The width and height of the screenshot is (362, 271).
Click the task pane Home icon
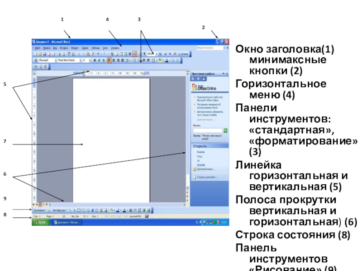tap(204, 79)
